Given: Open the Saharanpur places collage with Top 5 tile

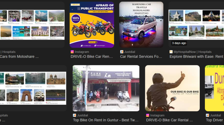Looking at the screenshot, I should (x=32, y=25).
